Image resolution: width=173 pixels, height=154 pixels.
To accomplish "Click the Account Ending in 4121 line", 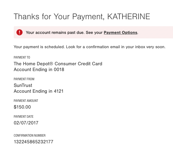I will pos(38,91).
